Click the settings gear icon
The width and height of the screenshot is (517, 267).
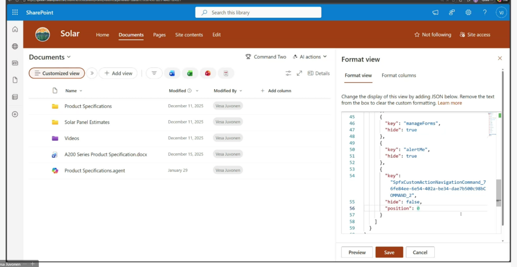(468, 13)
